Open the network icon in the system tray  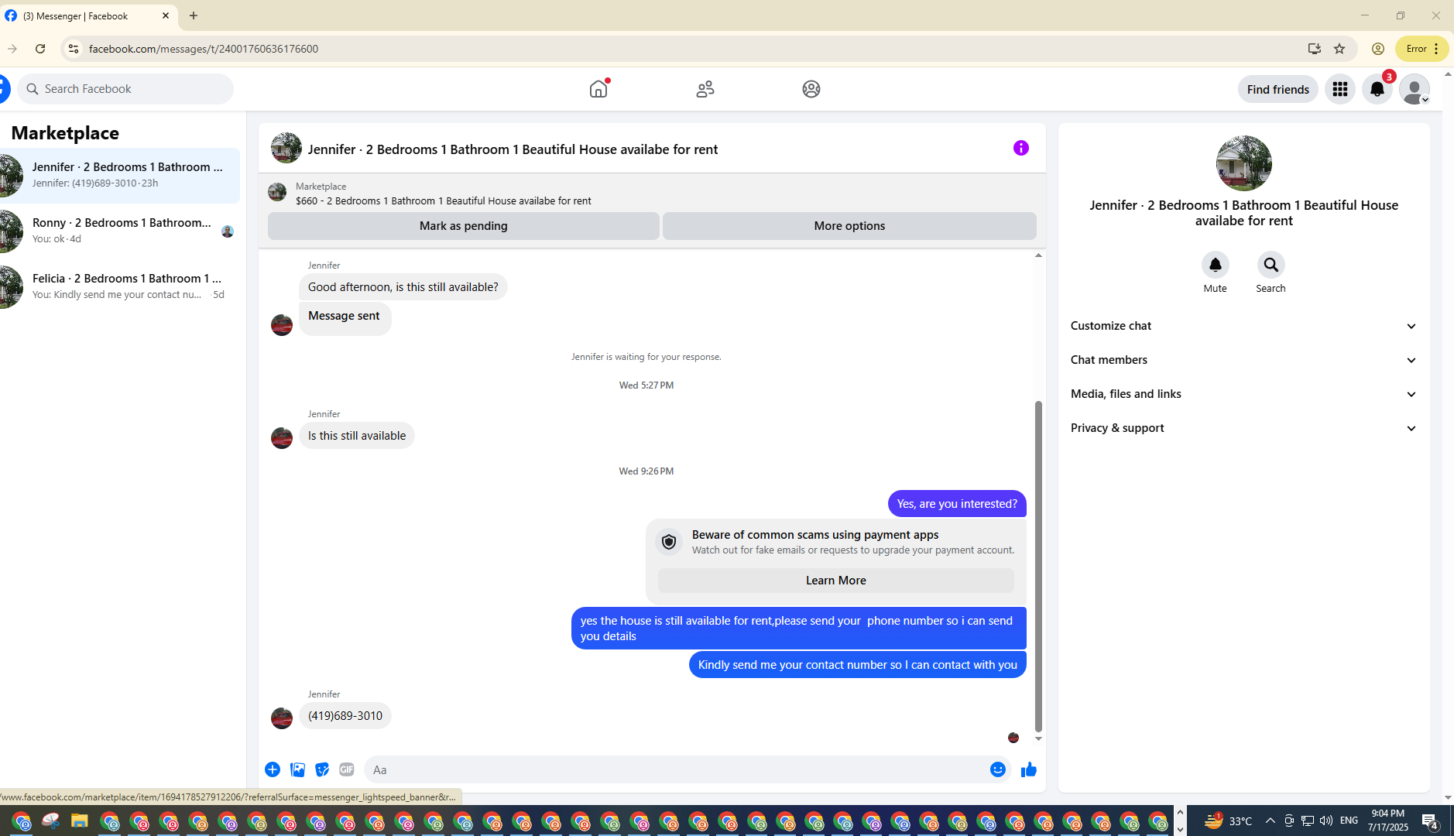click(1308, 821)
